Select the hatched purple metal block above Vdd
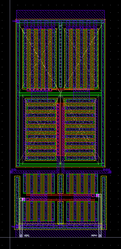This screenshot has width=121, height=249. (x=60, y=15)
